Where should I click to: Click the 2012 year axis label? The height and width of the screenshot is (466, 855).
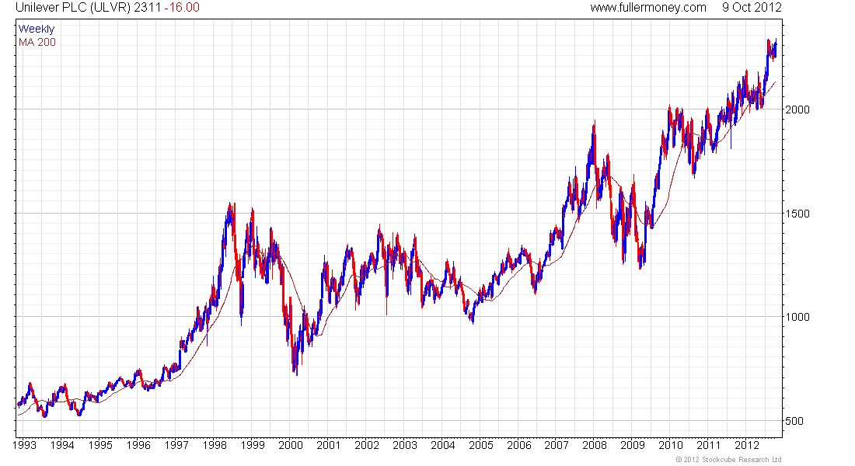pyautogui.click(x=746, y=445)
